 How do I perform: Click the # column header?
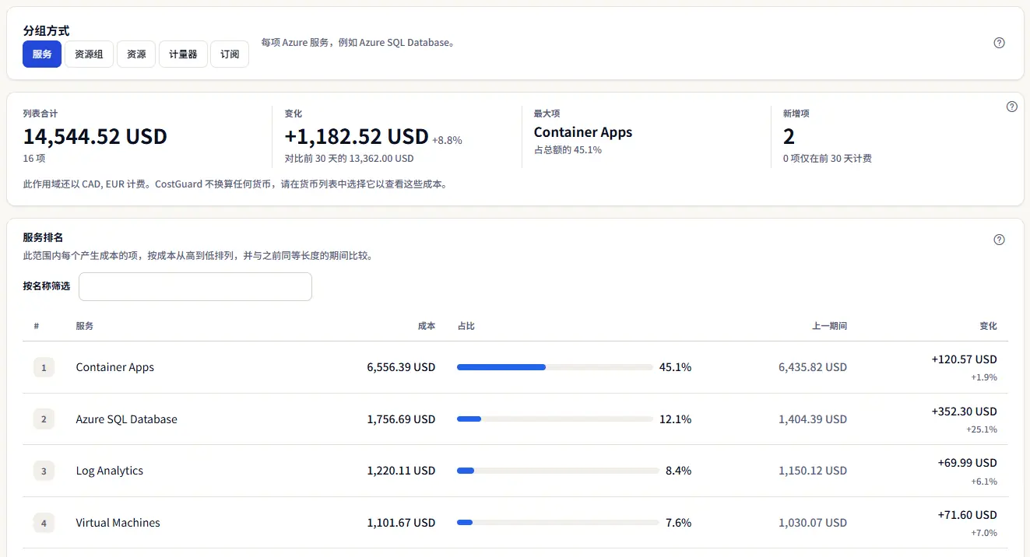click(x=37, y=326)
